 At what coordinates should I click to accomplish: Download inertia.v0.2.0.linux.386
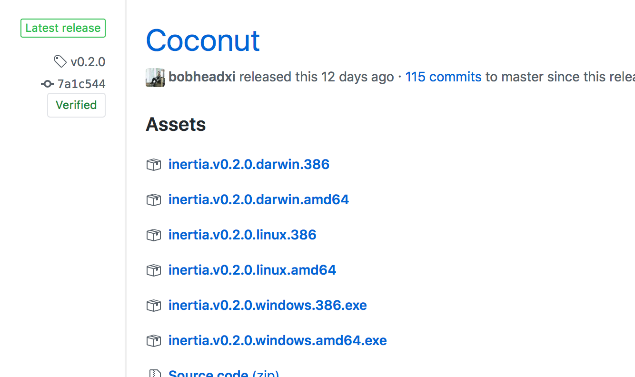[242, 235]
